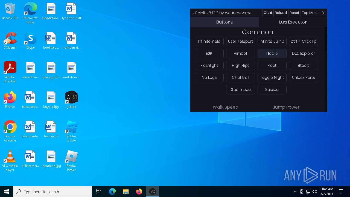Enable Infinite Jump
Viewport: 350px width, 197px height.
click(272, 41)
